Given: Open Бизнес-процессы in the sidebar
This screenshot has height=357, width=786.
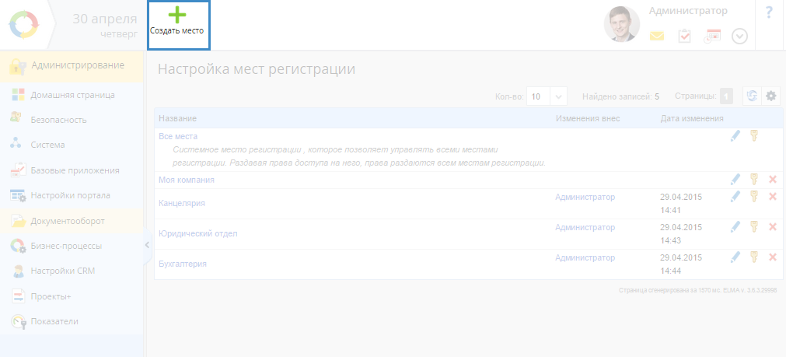Looking at the screenshot, I should (66, 246).
